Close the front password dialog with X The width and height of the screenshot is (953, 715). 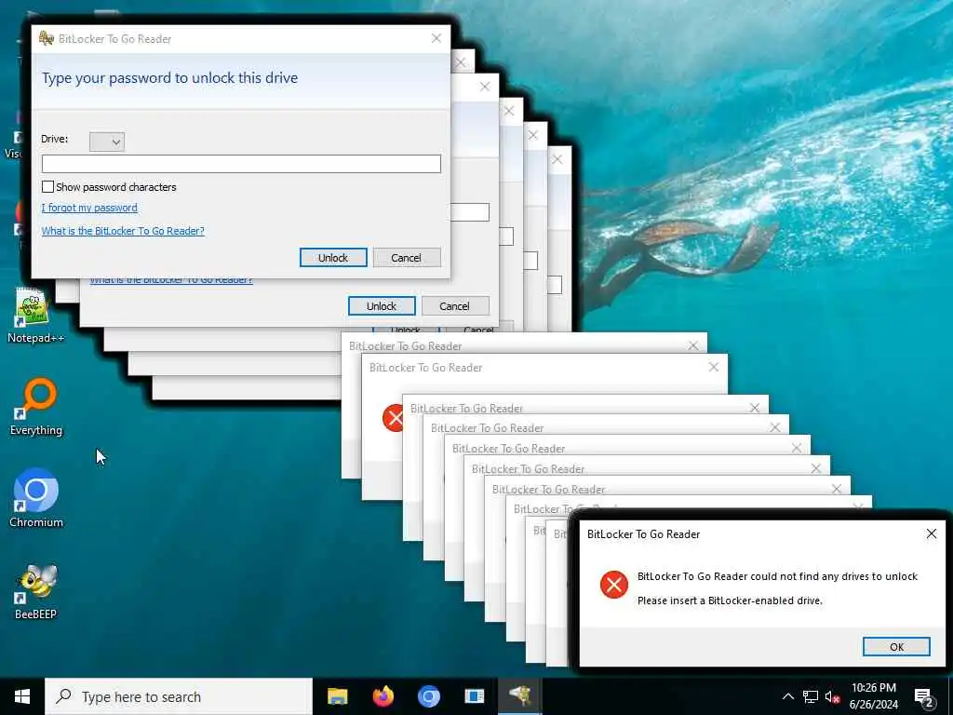(x=436, y=38)
